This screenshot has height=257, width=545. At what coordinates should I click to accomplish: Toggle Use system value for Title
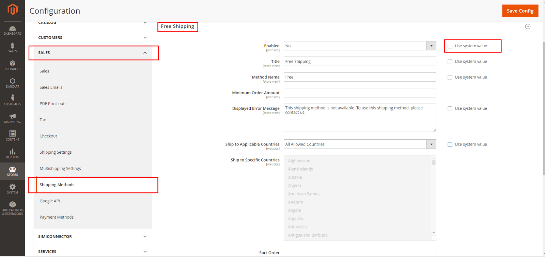(x=450, y=62)
